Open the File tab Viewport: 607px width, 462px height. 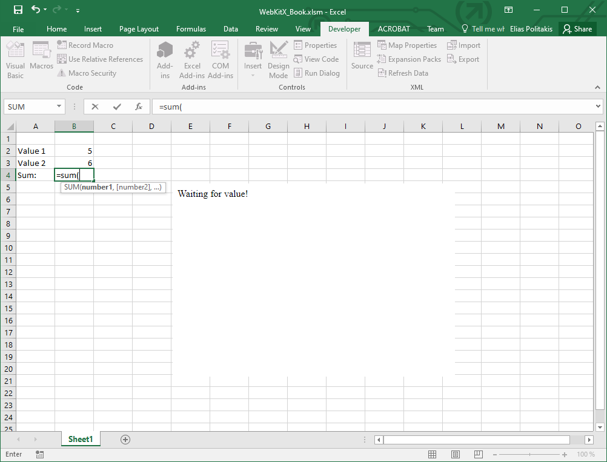[18, 29]
